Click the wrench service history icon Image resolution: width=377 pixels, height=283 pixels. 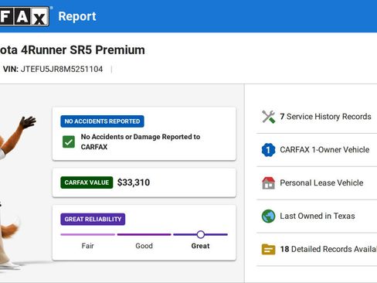(268, 117)
